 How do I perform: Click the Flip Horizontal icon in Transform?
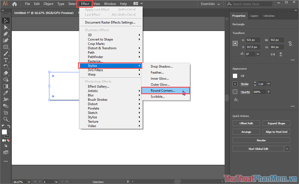click(x=273, y=54)
